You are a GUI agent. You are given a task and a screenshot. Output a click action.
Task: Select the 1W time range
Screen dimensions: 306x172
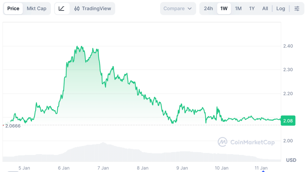coord(224,9)
